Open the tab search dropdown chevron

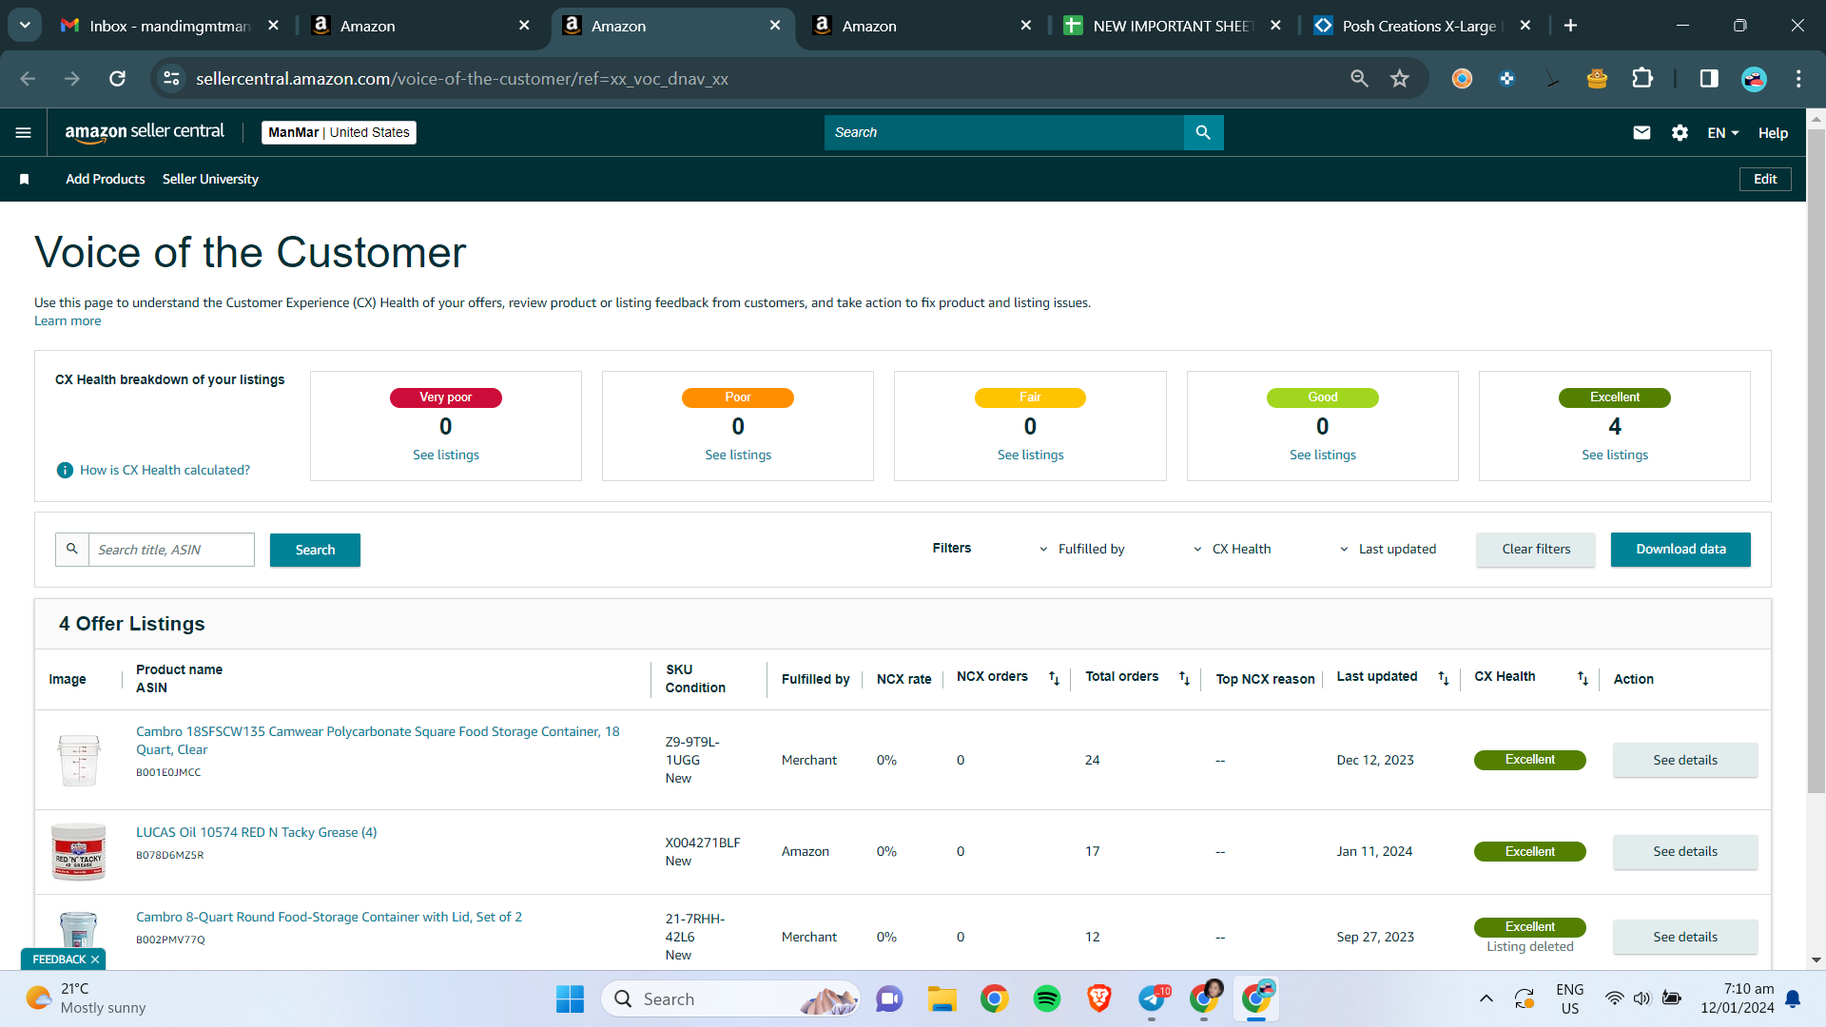point(25,26)
